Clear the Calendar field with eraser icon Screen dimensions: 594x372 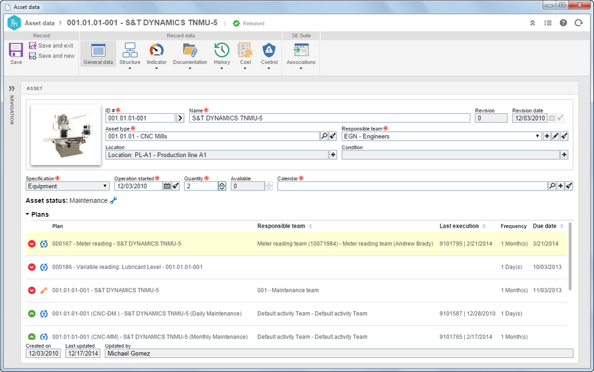[569, 186]
